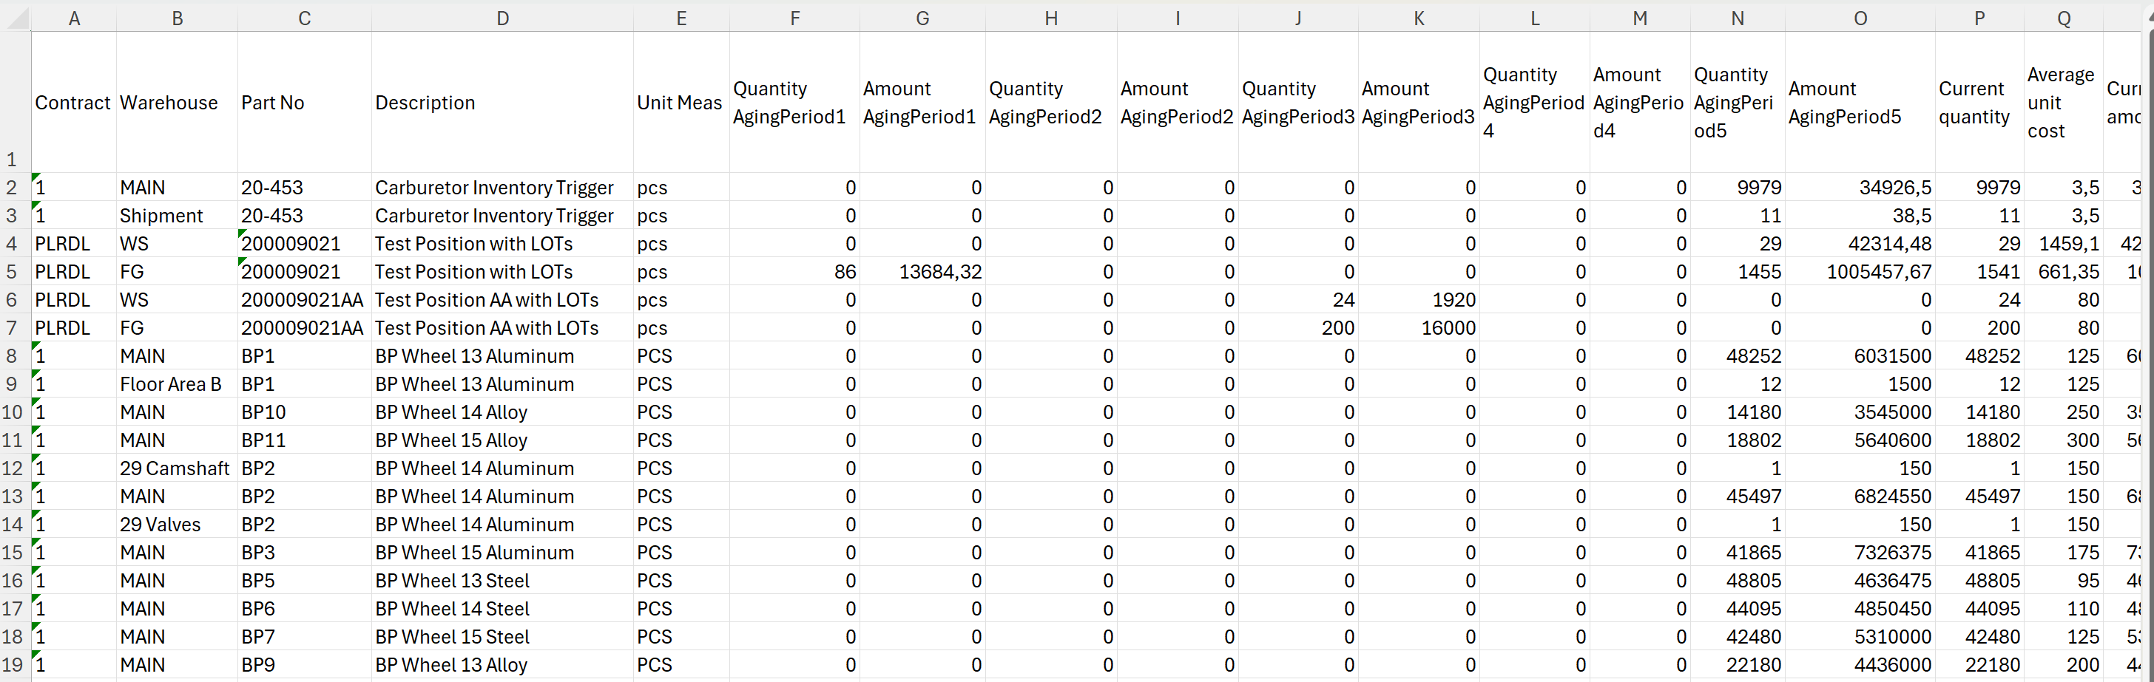Select the entire sheet with the corner button
This screenshot has height=682, width=2154.
click(x=14, y=18)
